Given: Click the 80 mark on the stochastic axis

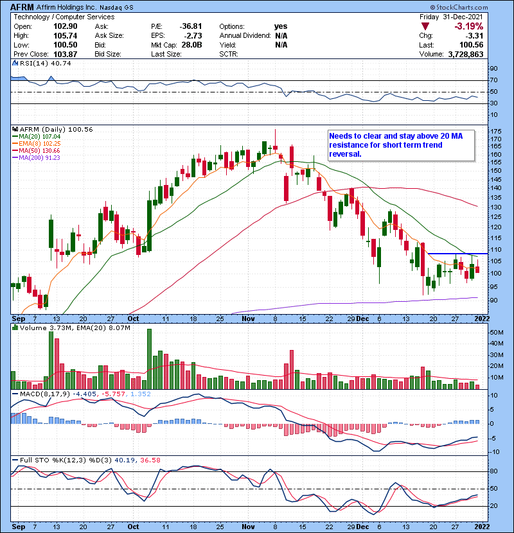Looking at the screenshot, I should (x=493, y=471).
